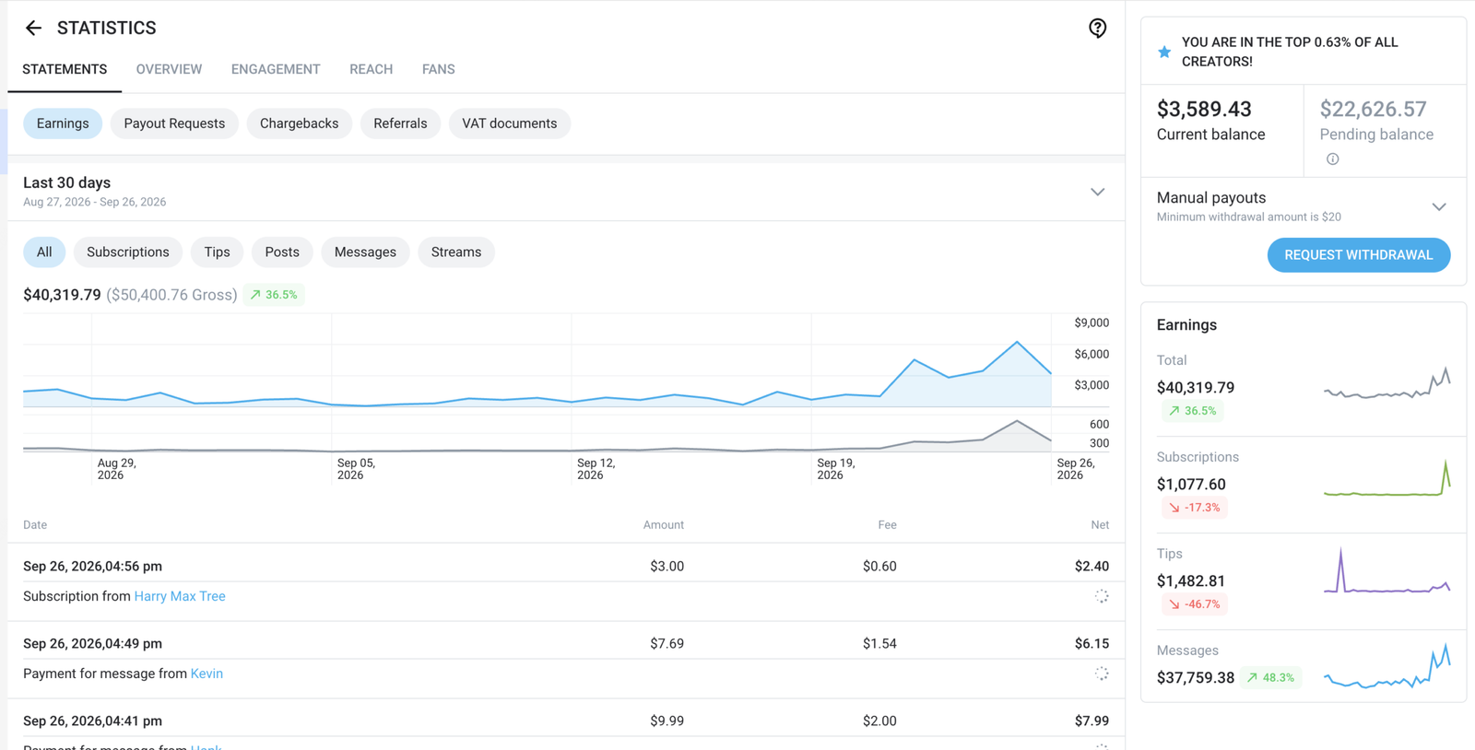This screenshot has width=1475, height=750.
Task: Click the $3,589.43 current balance amount
Action: point(1204,110)
